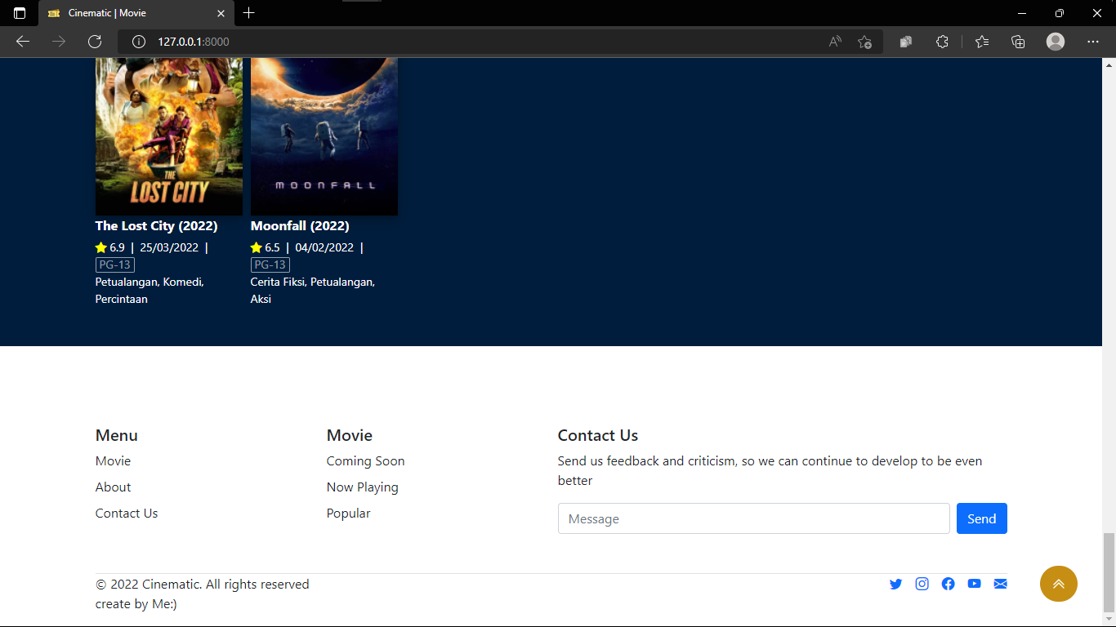Screen dimensions: 1116x627
Task: Open the read aloud icon in address bar
Action: click(835, 42)
